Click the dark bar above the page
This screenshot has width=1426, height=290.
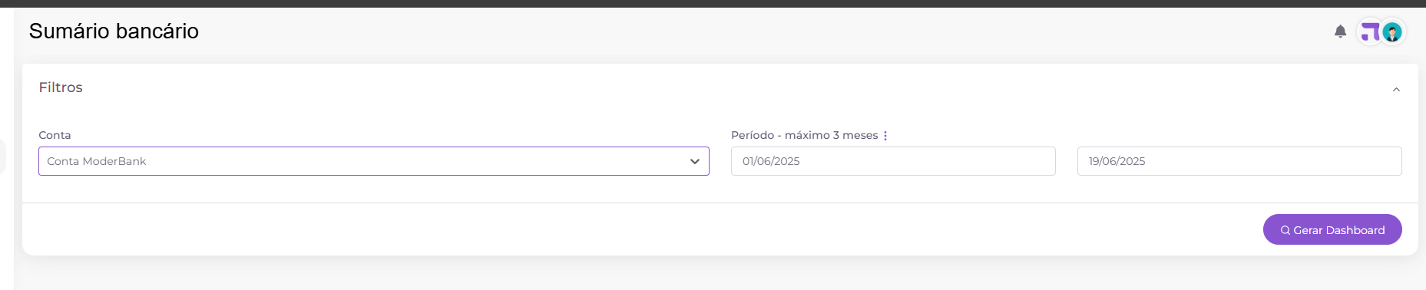713,3
